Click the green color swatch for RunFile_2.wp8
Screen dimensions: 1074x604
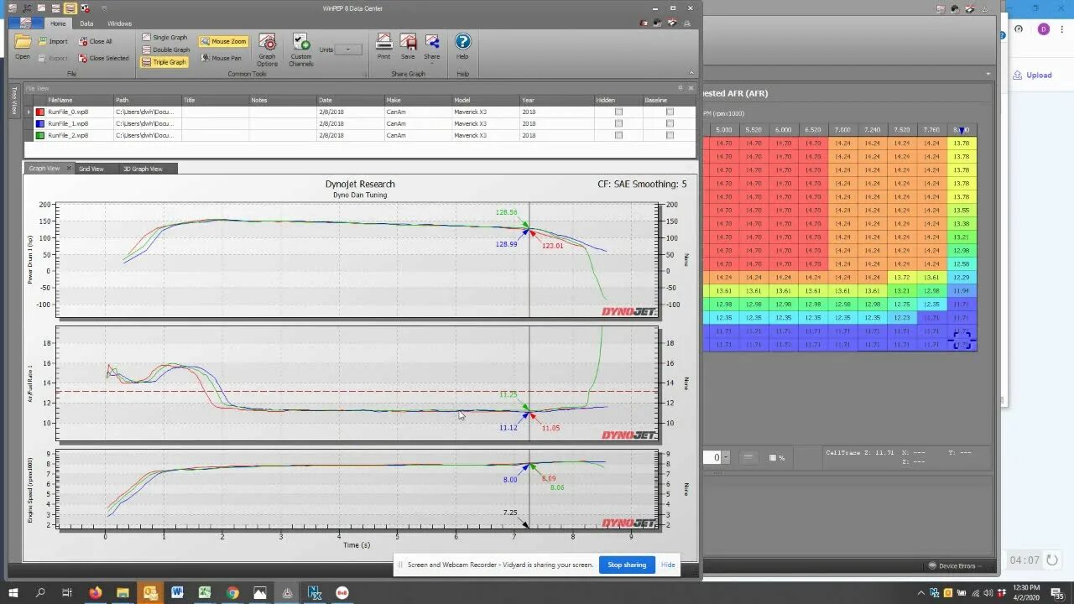click(x=39, y=135)
